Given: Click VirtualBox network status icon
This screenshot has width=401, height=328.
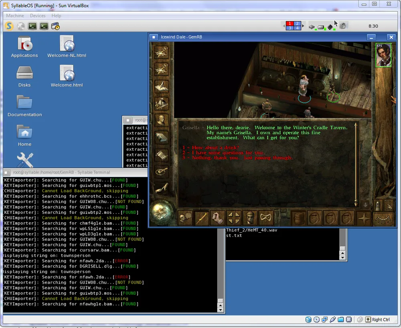Looking at the screenshot, I should (x=325, y=320).
